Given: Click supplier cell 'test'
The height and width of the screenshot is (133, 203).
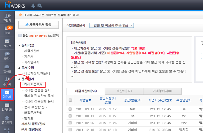Looking at the screenshot, I should coord(132,109).
